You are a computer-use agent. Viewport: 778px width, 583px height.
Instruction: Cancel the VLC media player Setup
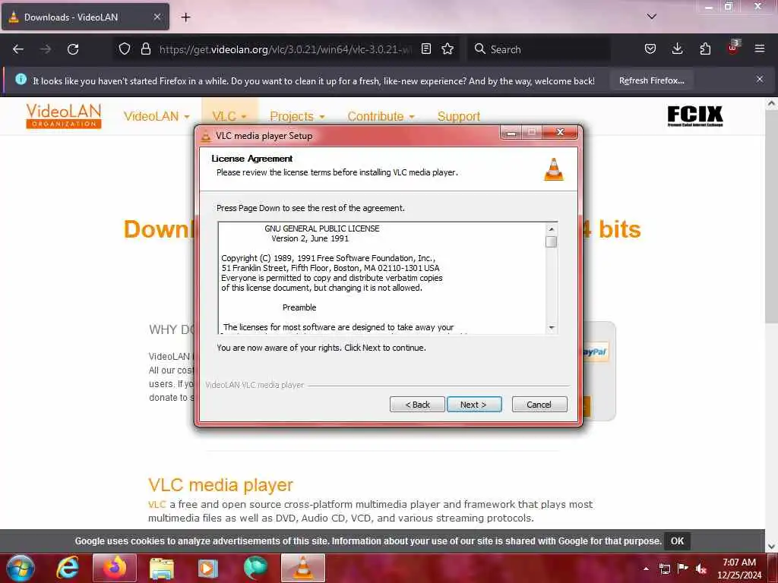click(539, 405)
